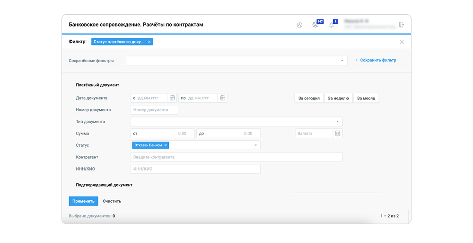Image resolution: width=473 pixels, height=243 pixels.
Task: Click the logout icon in header
Action: click(402, 25)
